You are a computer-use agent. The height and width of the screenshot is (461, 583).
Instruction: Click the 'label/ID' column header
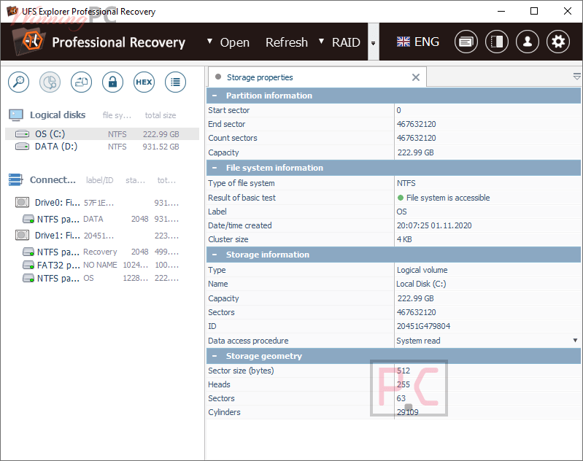[x=100, y=180]
